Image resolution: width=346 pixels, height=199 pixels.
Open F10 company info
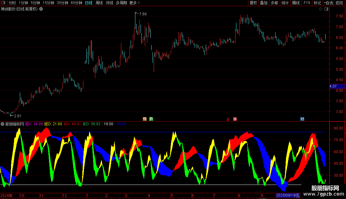pyautogui.click(x=307, y=3)
